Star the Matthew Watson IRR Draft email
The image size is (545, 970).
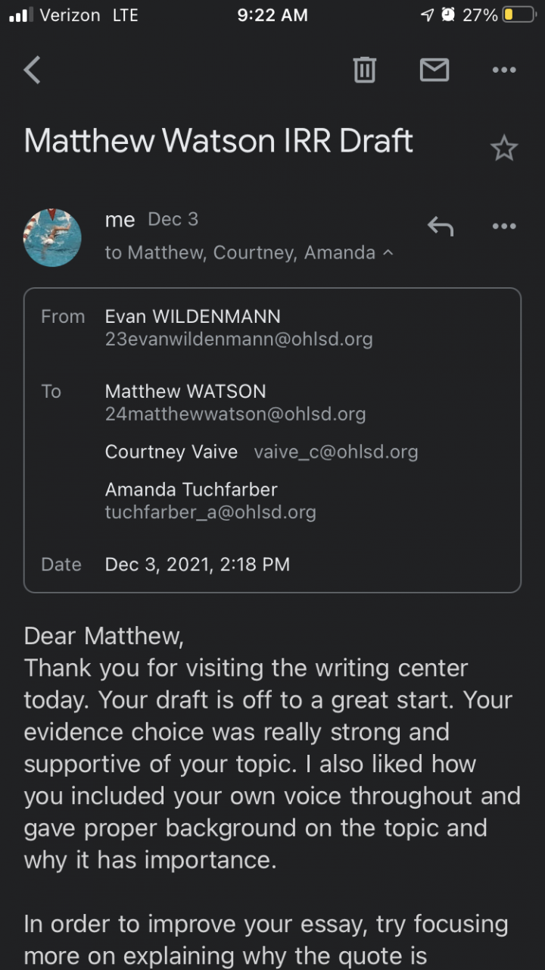[503, 149]
